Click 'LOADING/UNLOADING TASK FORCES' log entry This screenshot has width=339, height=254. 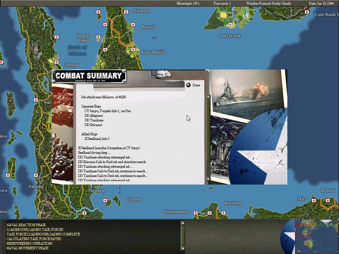pyautogui.click(x=35, y=230)
